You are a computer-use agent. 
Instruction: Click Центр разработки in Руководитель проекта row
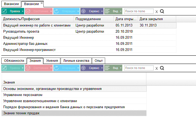(x=90, y=32)
